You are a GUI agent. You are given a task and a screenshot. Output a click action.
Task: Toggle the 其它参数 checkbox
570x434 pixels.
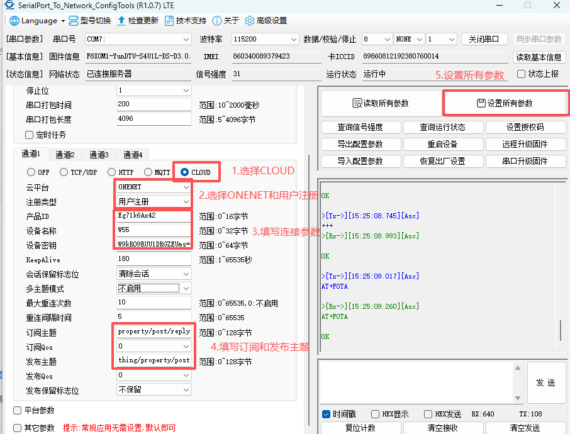pos(17,428)
